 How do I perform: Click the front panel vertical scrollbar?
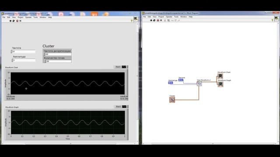coord(137,82)
